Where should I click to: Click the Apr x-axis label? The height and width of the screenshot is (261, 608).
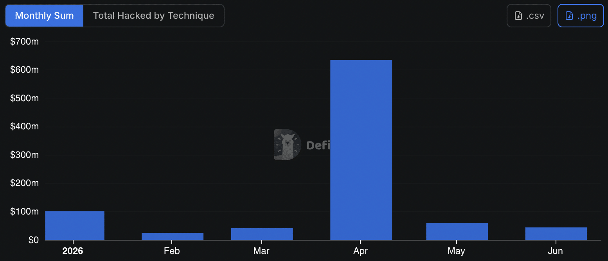(x=361, y=251)
